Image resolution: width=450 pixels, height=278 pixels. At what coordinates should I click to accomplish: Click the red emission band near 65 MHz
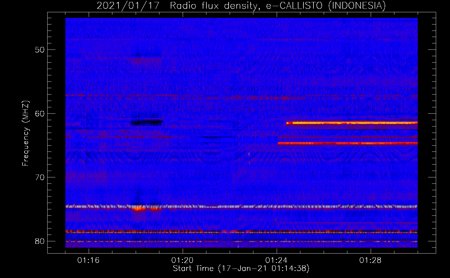pyautogui.click(x=348, y=143)
